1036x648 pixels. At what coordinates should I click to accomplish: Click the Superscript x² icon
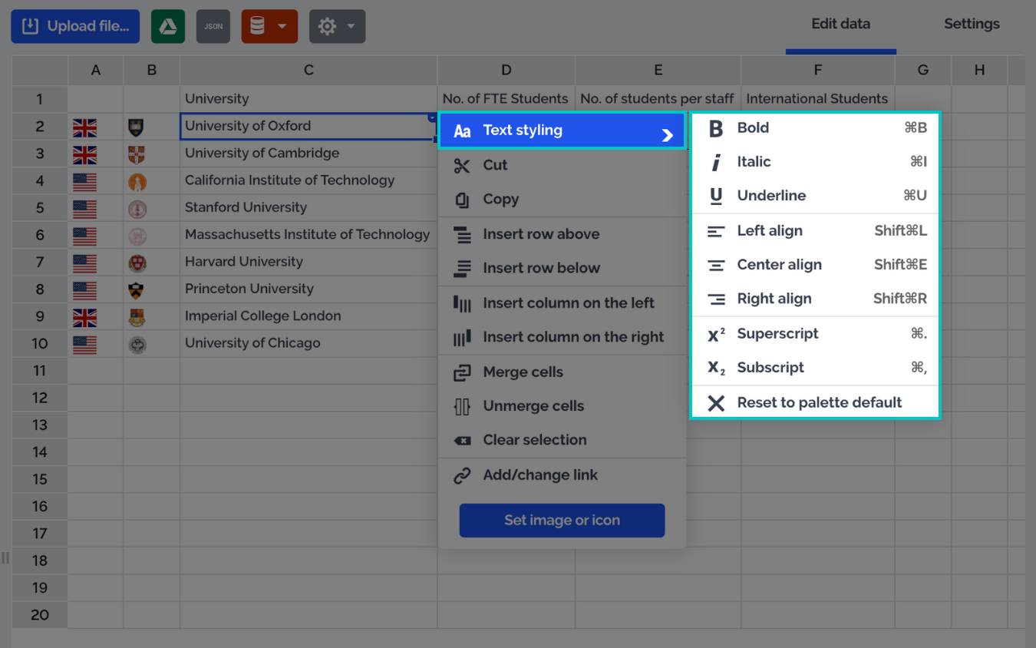(x=716, y=334)
